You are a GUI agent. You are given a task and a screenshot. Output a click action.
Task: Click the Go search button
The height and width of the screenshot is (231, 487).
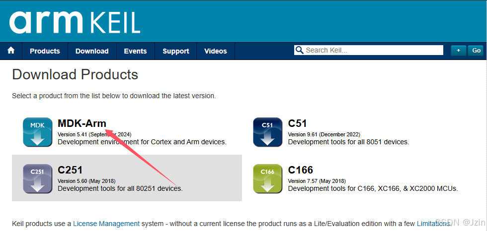tap(476, 51)
